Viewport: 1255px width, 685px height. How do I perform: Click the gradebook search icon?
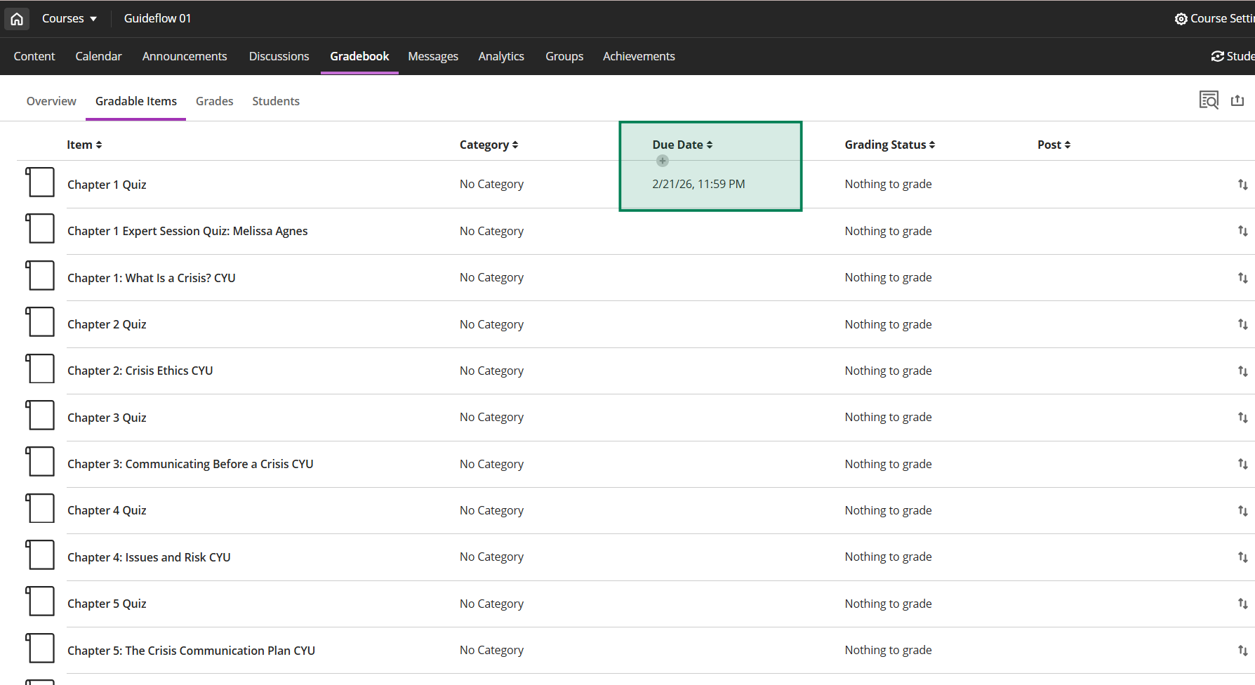click(1208, 100)
